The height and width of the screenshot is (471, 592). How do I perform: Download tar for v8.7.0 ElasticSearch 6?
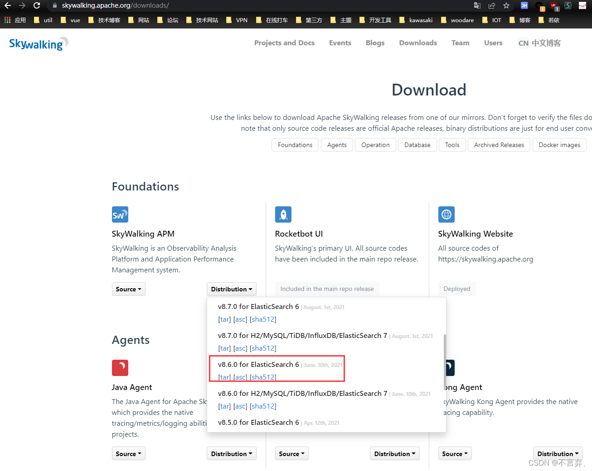pyautogui.click(x=225, y=319)
